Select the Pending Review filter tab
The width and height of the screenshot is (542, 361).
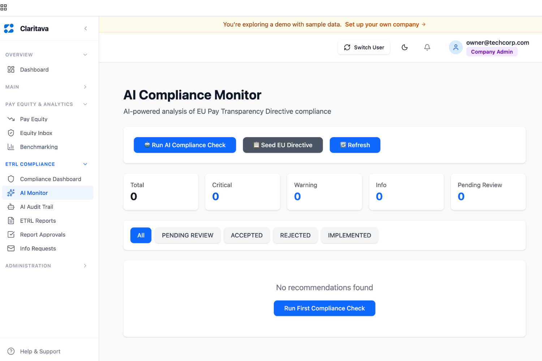188,235
